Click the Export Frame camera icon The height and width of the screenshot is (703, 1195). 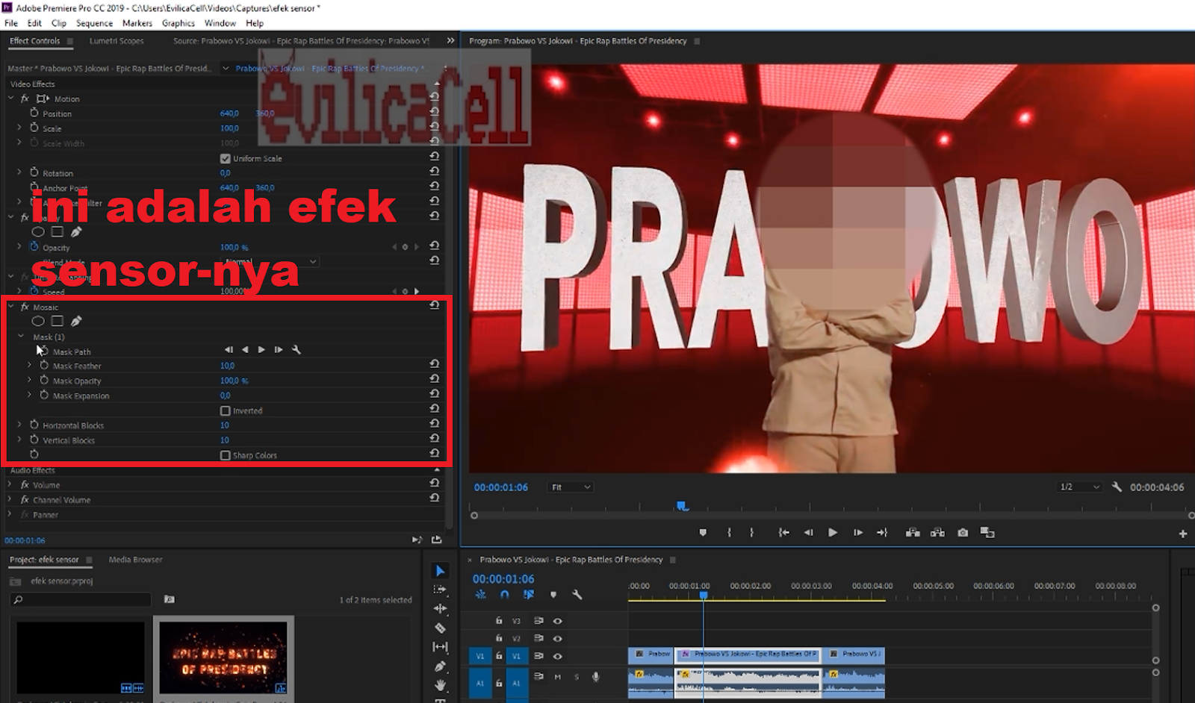click(x=962, y=532)
